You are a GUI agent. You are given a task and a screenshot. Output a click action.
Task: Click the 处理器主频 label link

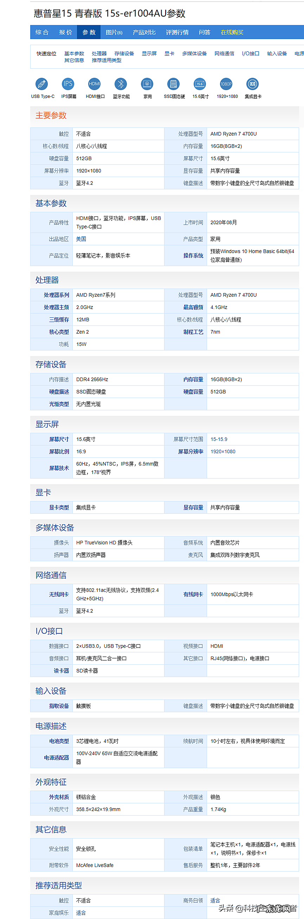click(56, 307)
